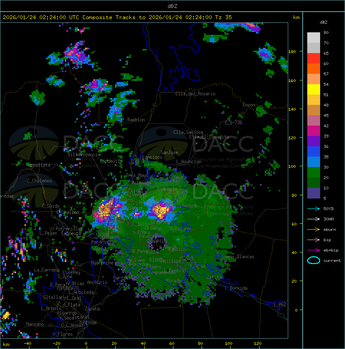This screenshot has height=349, width=345.
Task: Click the E_1-736 label
Action: tap(233, 123)
